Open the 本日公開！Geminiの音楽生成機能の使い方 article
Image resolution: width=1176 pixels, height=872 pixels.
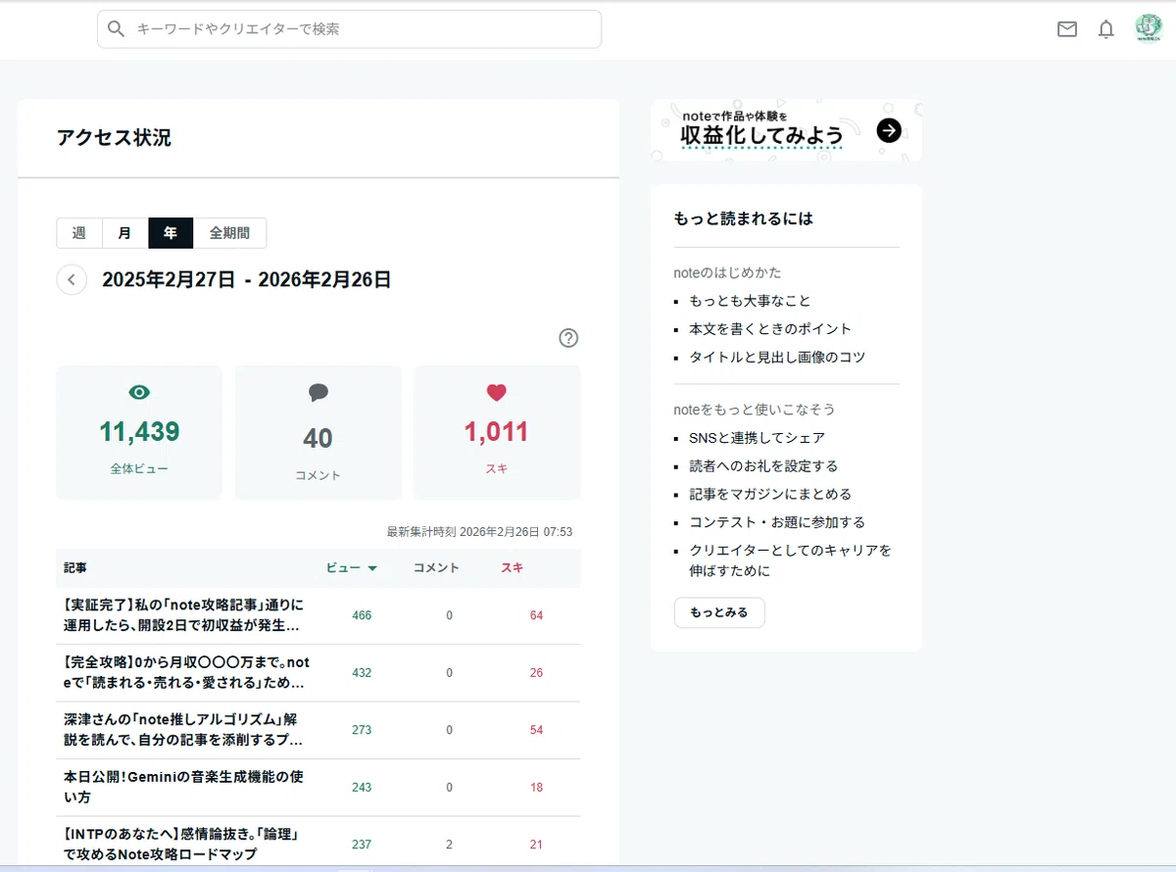click(x=184, y=787)
